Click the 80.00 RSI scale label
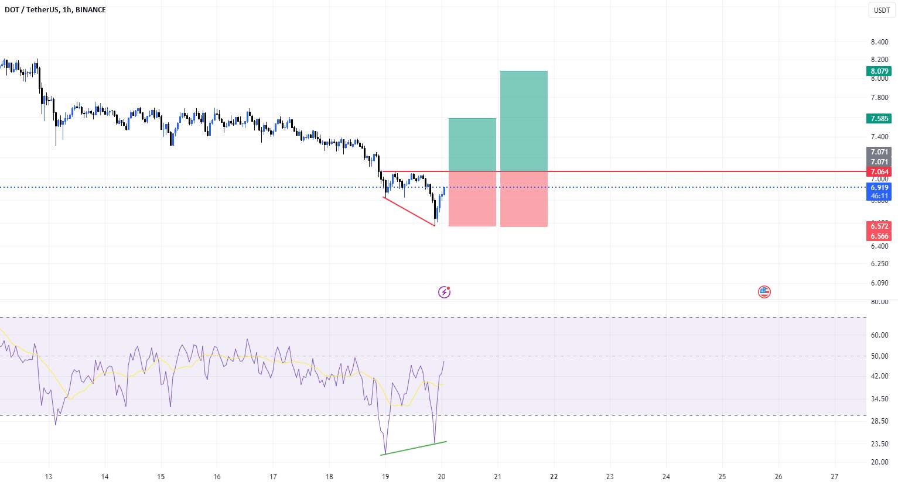Image resolution: width=898 pixels, height=485 pixels. [879, 302]
